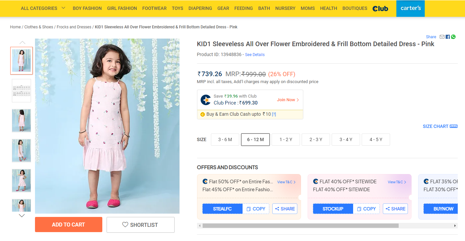
Task: Click the Club Cash help [?] icon
Action: pos(274,114)
